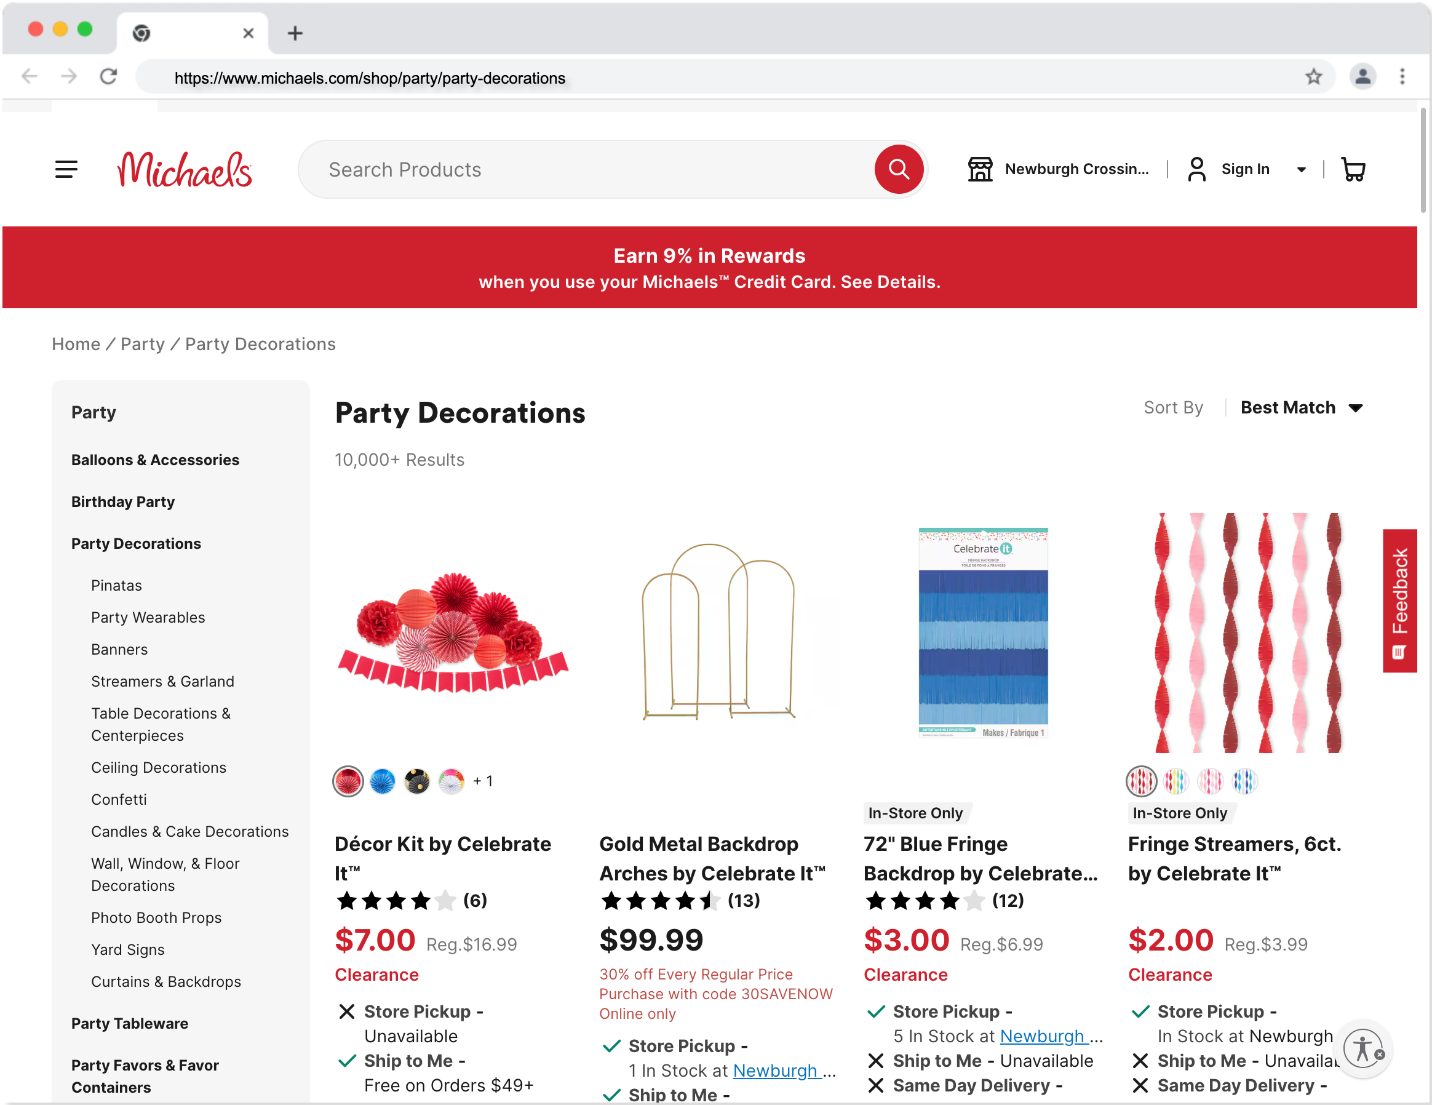Open the Best Match sort dropdown
1432x1105 pixels.
[x=1302, y=408]
